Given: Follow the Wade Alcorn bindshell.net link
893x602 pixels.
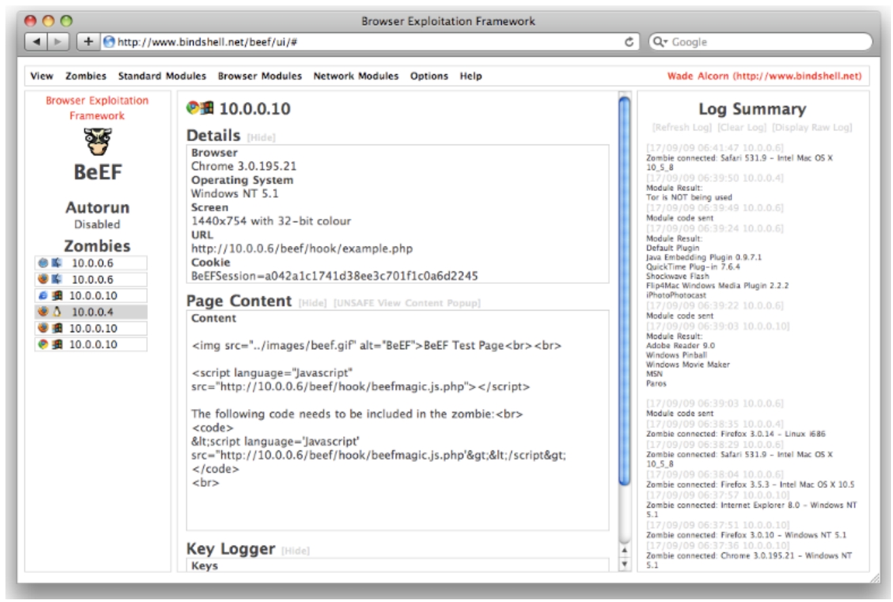Looking at the screenshot, I should coord(764,76).
